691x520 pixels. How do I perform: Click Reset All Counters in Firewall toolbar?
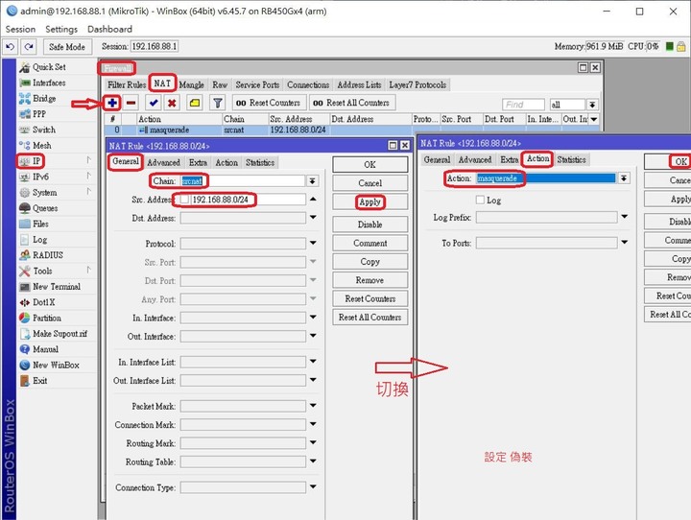351,103
